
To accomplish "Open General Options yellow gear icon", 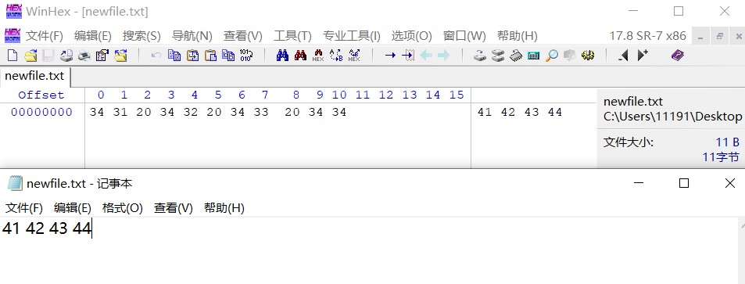I will (x=588, y=56).
